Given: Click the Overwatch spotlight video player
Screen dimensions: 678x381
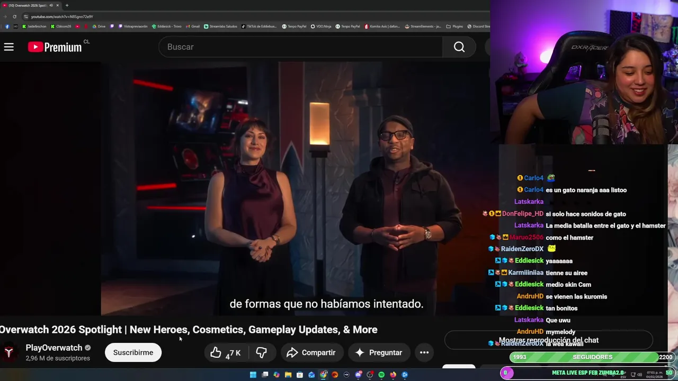Looking at the screenshot, I should click(x=295, y=189).
